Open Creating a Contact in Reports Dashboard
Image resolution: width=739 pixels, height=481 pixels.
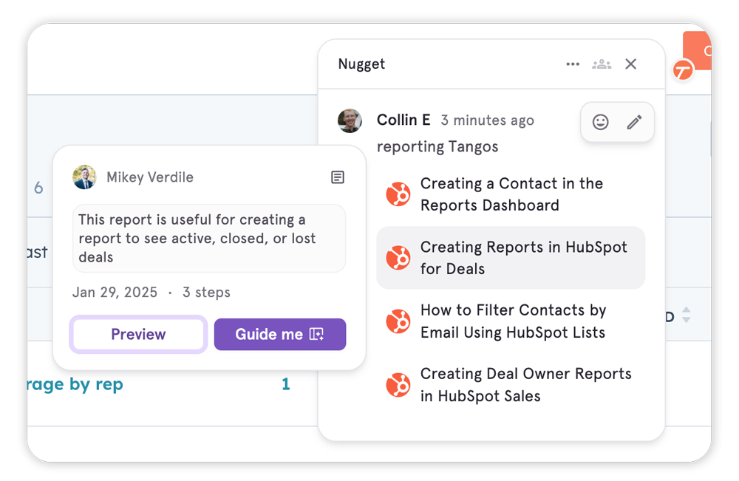click(x=511, y=194)
